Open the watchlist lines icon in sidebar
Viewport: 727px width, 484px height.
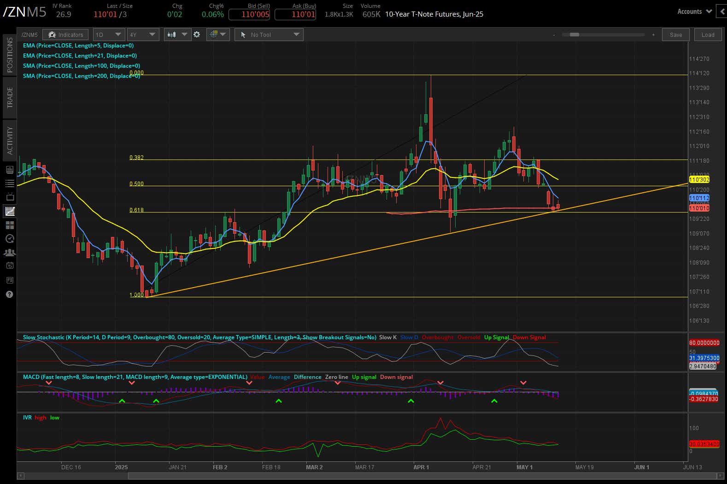[x=10, y=183]
